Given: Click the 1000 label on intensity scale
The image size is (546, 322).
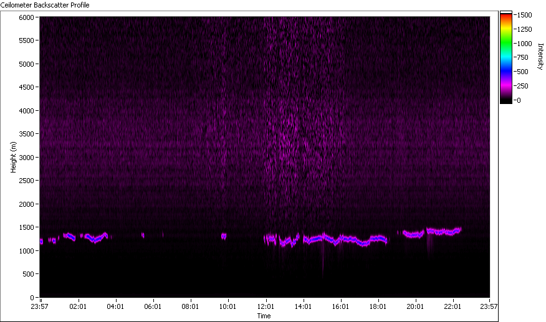Looking at the screenshot, I should [x=525, y=44].
